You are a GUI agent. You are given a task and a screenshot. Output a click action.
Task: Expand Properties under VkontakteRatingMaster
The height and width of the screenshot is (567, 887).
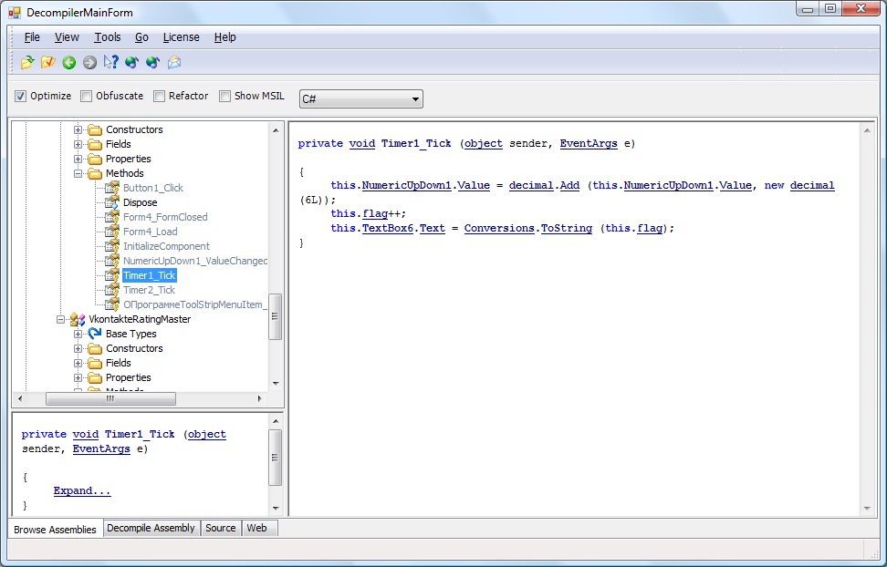pos(78,377)
